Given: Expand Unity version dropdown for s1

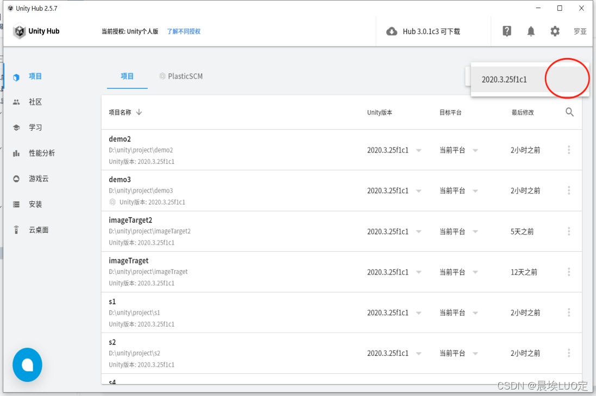Looking at the screenshot, I should 418,313.
